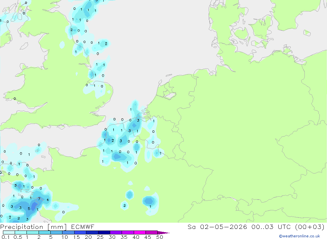The width and height of the screenshot is (327, 239).
Task: Click the '15' legend scale label
Action: pyautogui.click(x=77, y=237)
